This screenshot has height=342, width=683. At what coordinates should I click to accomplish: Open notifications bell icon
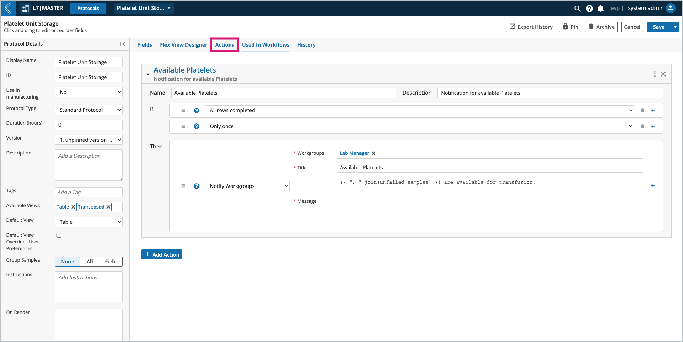point(601,9)
